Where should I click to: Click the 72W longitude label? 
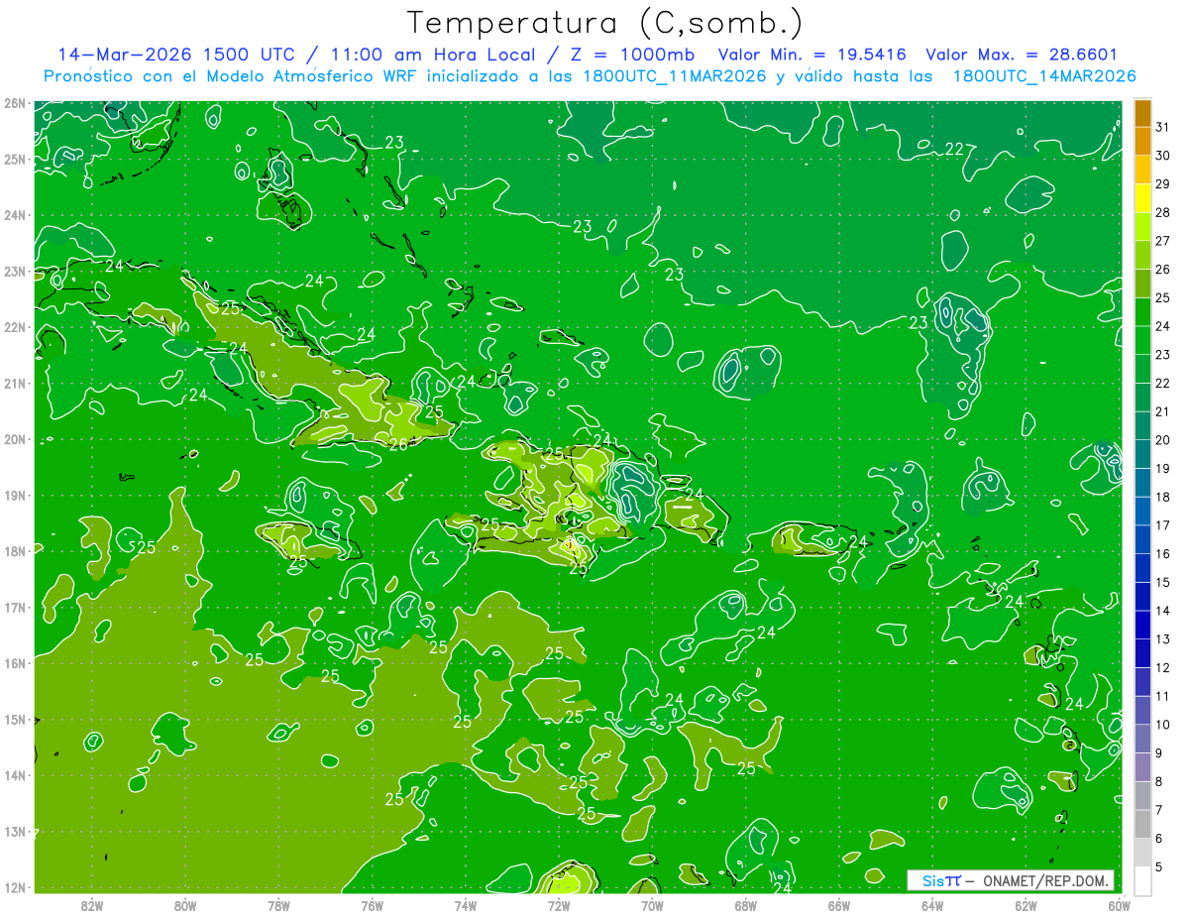(x=559, y=905)
